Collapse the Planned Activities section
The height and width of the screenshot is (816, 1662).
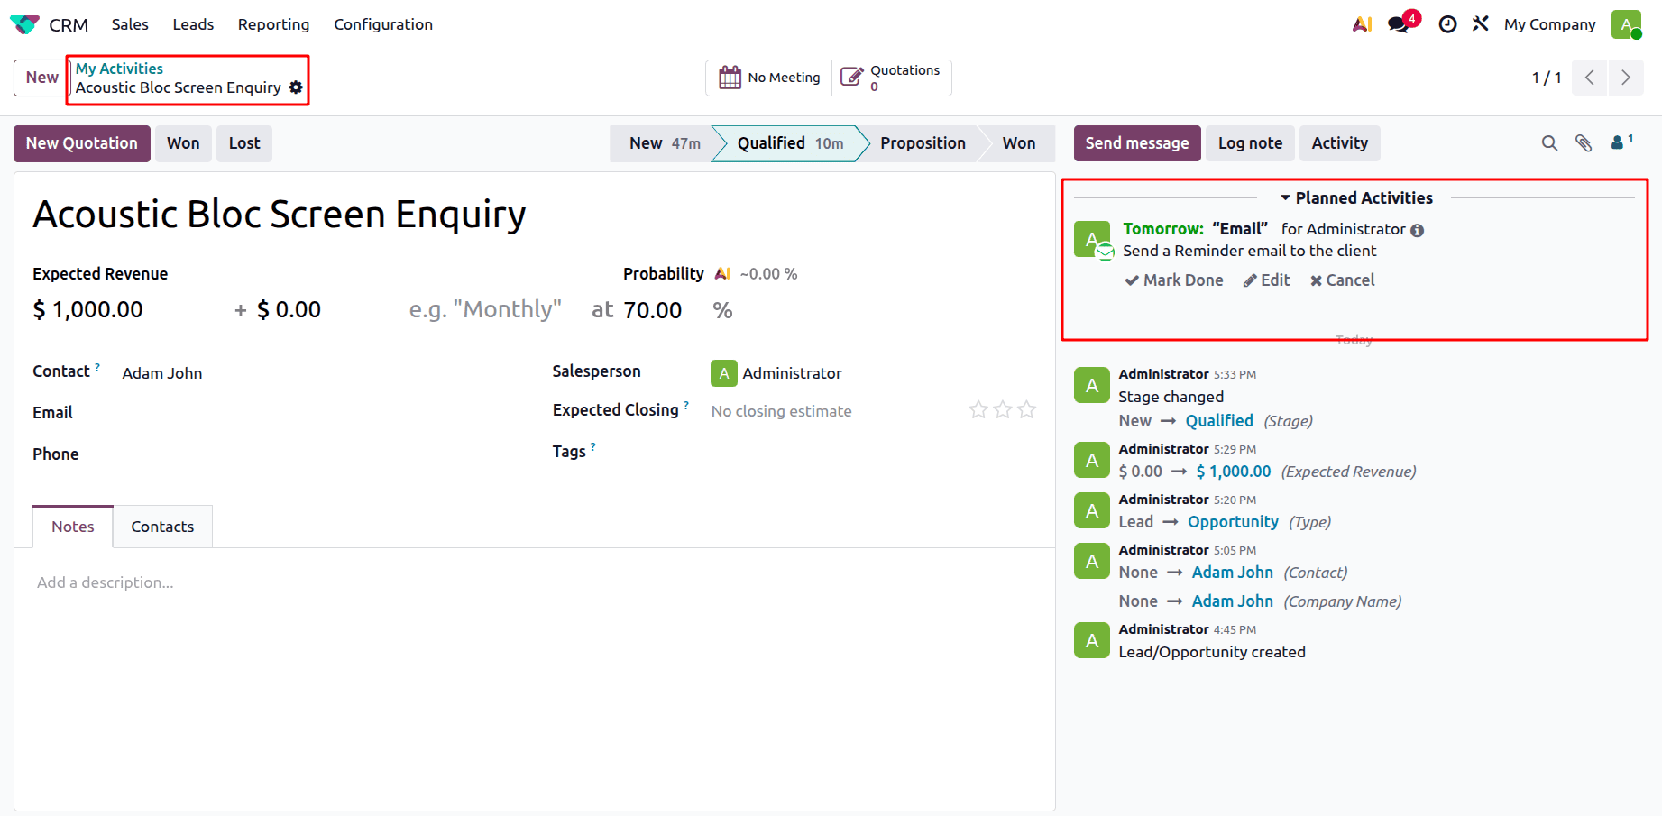pyautogui.click(x=1355, y=197)
